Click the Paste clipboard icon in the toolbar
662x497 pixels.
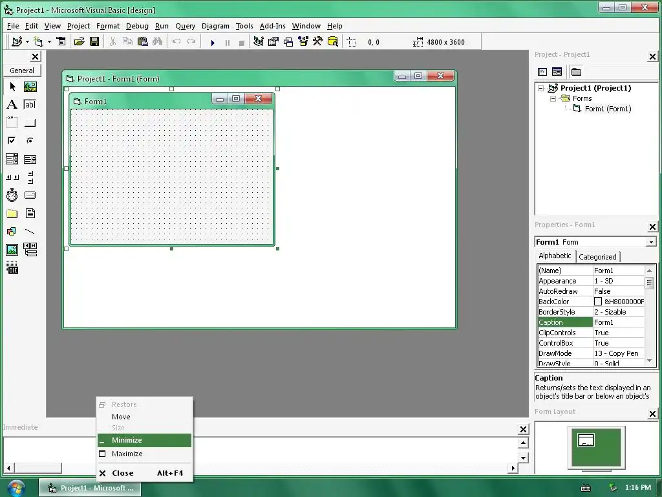pos(143,41)
